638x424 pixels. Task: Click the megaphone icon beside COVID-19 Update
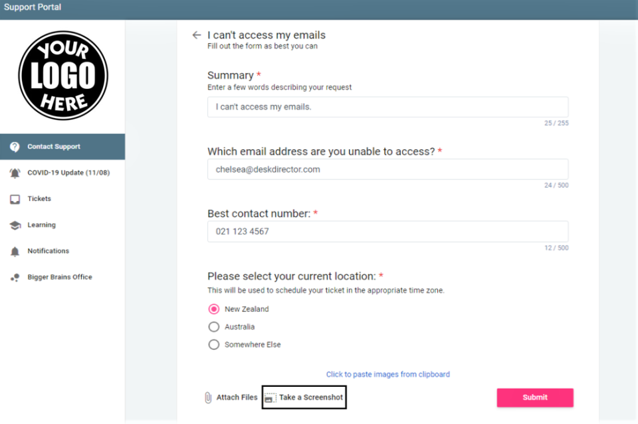click(15, 173)
